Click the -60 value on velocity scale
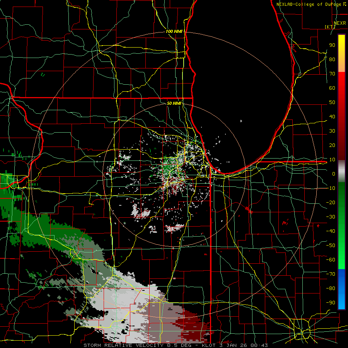348x348 pixels. [x=331, y=260]
